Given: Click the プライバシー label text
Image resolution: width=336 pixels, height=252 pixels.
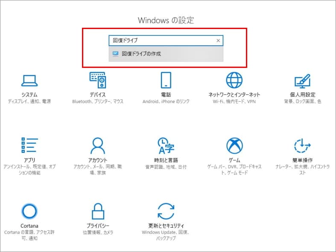Looking at the screenshot, I should point(98,226).
